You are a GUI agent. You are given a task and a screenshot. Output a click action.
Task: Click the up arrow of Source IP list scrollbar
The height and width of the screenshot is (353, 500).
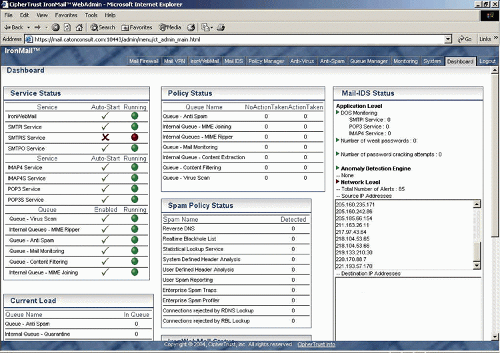pyautogui.click(x=477, y=204)
